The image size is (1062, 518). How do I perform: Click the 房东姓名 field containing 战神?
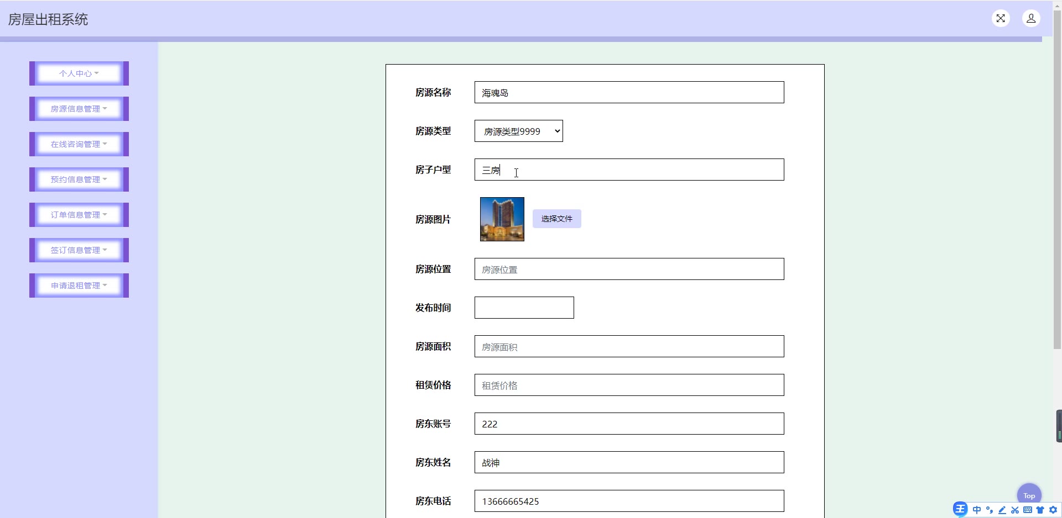point(629,462)
